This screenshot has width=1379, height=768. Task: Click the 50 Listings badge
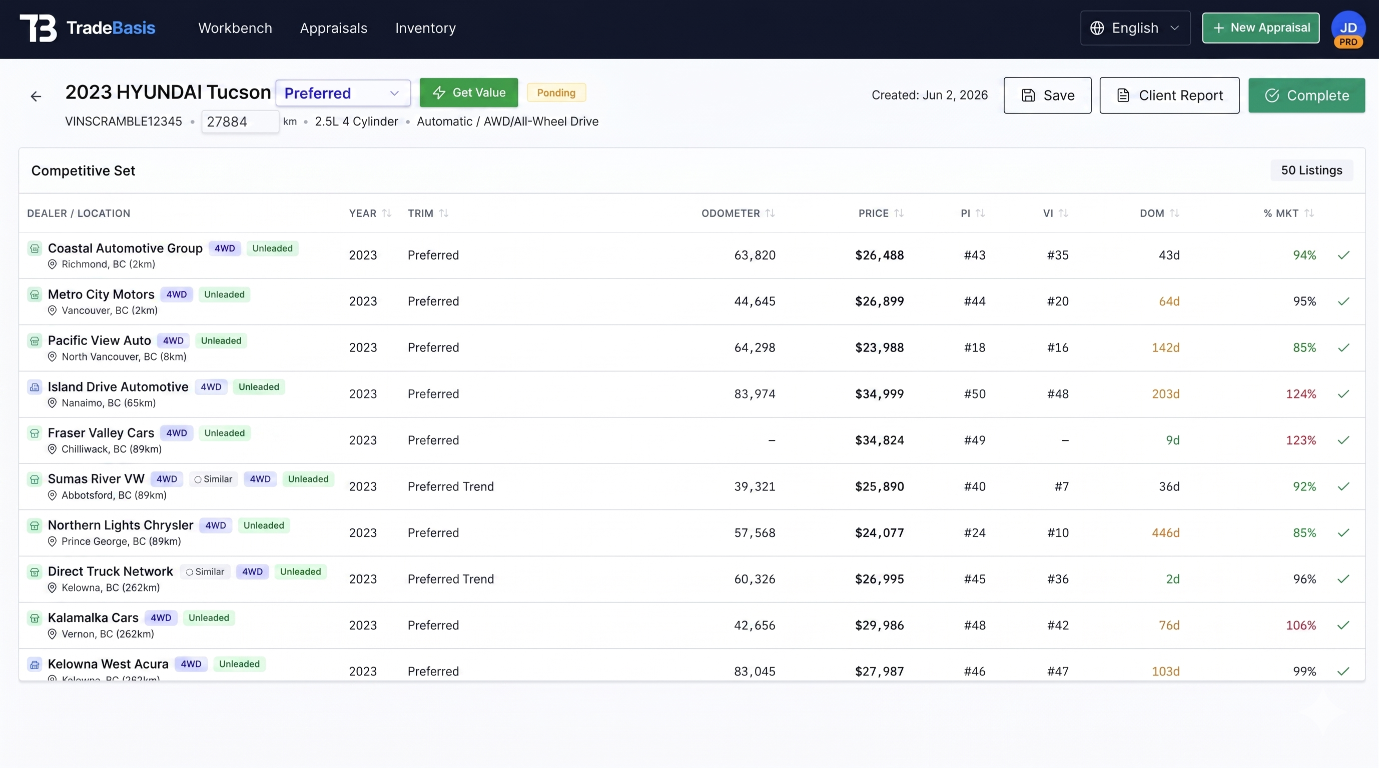[1311, 170]
